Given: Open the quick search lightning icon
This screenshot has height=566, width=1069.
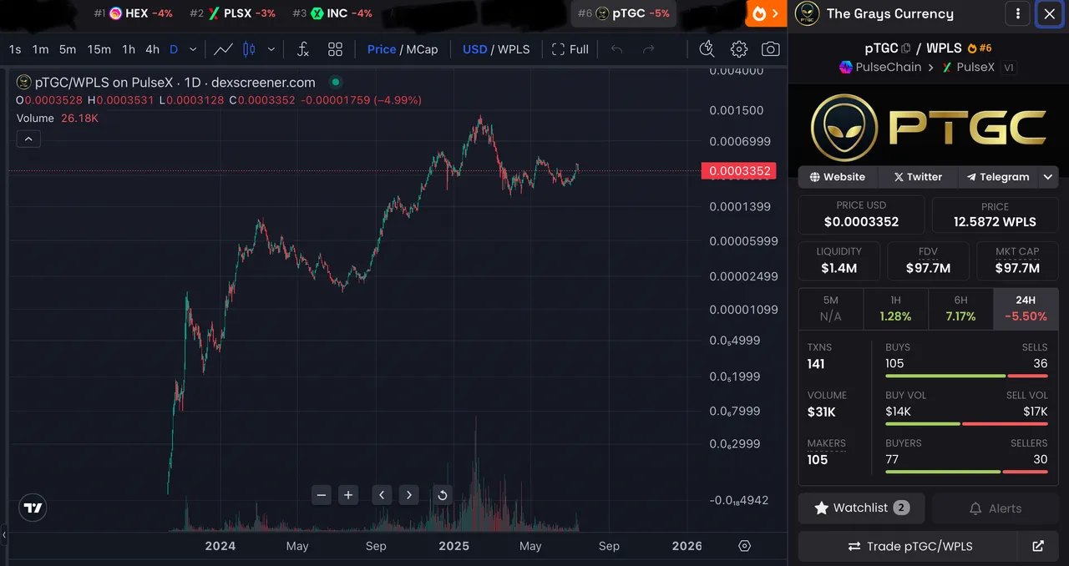Looking at the screenshot, I should point(707,49).
